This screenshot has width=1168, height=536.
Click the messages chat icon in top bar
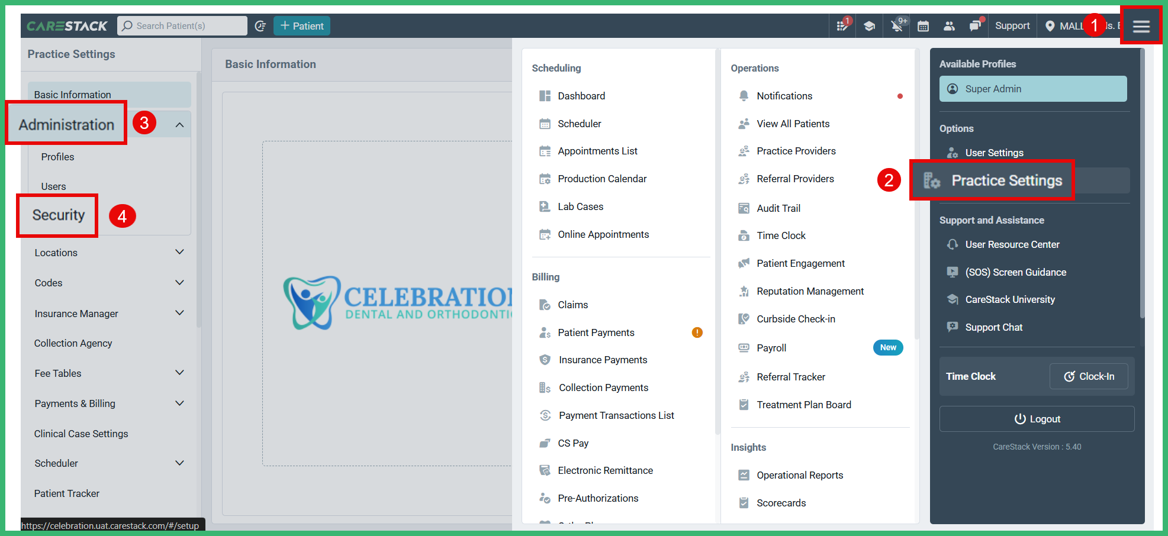point(974,25)
